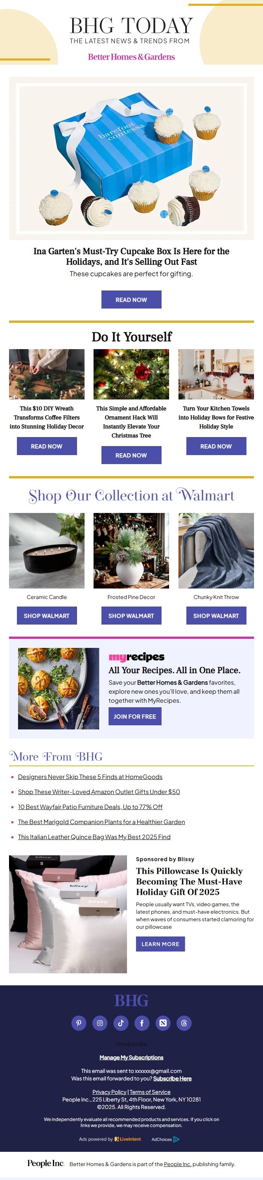
Task: Click the Threads social icon
Action: pos(184,1023)
